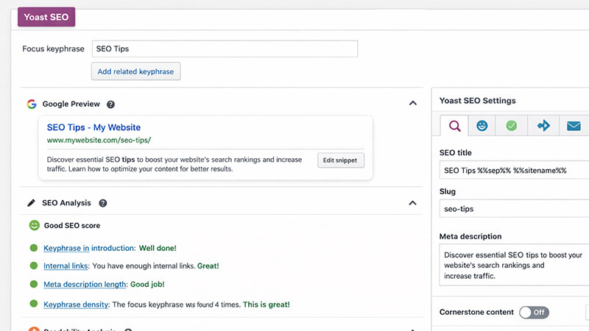The image size is (589, 331).
Task: Open the envelope mail settings tab
Action: pos(574,126)
